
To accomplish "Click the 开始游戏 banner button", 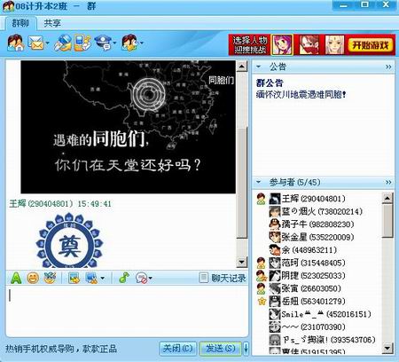I will pos(370,45).
